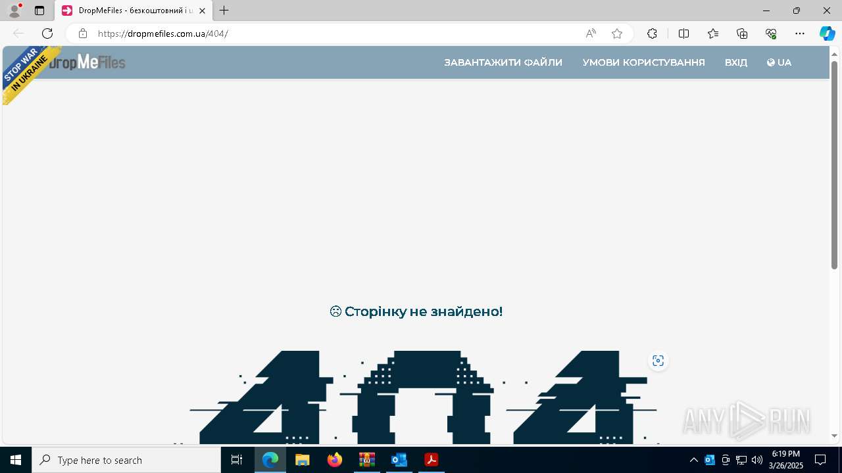Reload the current page

pos(47,34)
